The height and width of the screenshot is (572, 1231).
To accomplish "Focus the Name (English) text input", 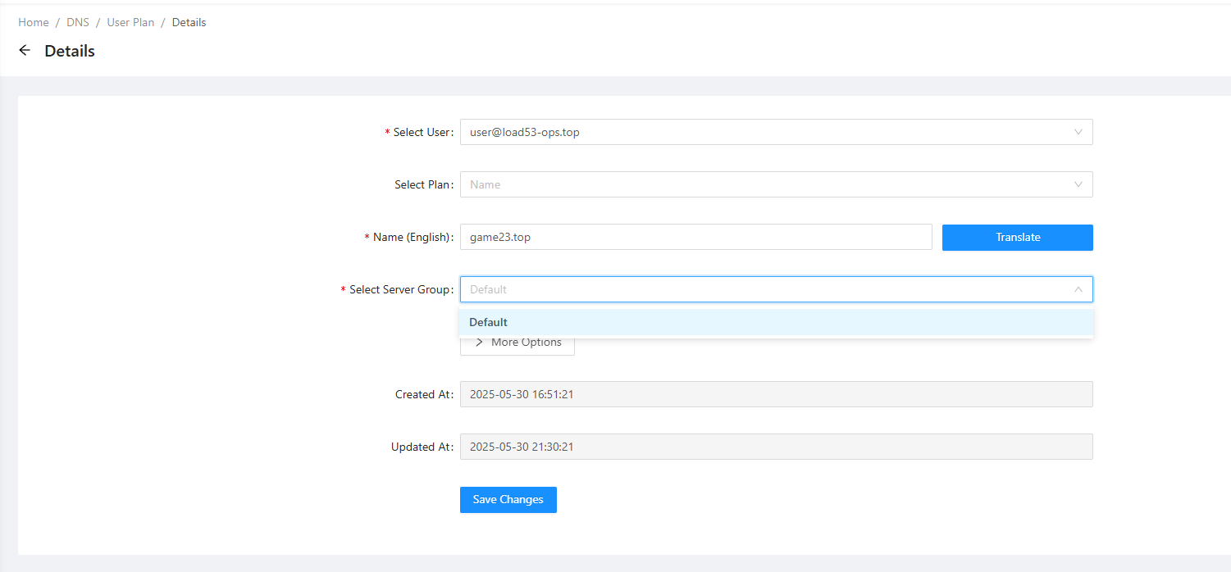I will pyautogui.click(x=695, y=237).
